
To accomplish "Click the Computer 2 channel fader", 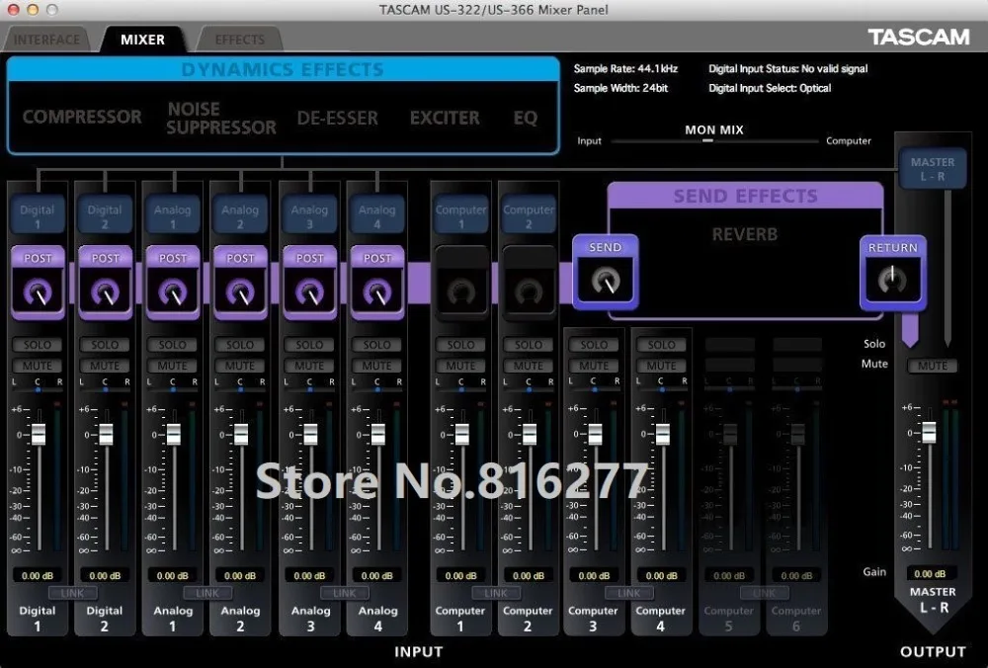I will click(530, 434).
